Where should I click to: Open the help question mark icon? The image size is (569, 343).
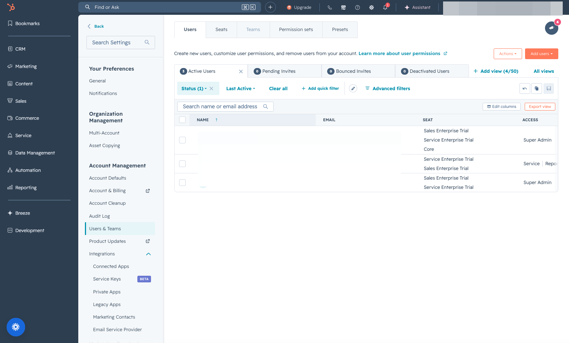click(x=357, y=7)
